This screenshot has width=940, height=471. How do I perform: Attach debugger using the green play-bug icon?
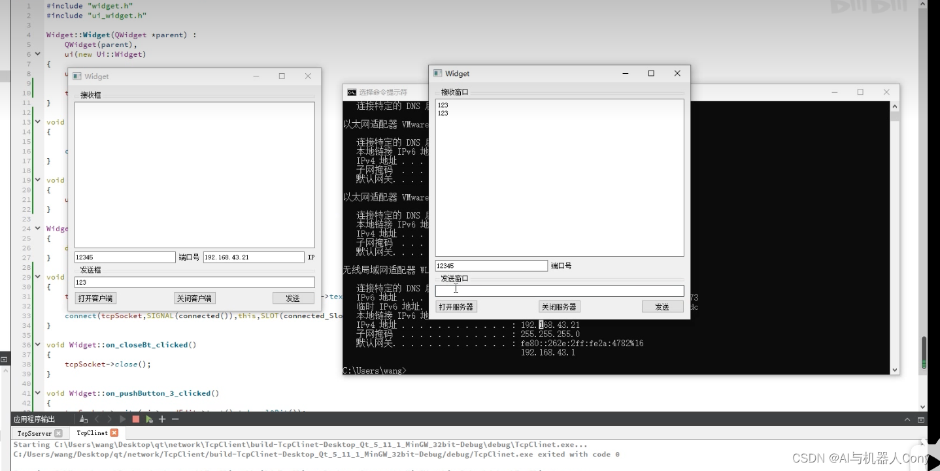click(150, 419)
